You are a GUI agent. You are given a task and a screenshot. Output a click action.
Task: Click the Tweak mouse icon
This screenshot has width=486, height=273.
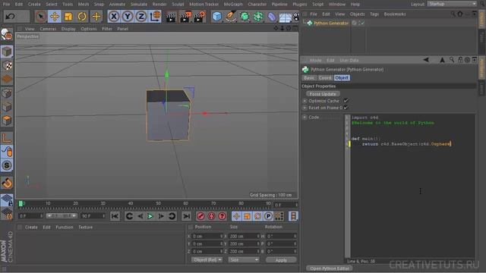pyautogui.click(x=7, y=152)
